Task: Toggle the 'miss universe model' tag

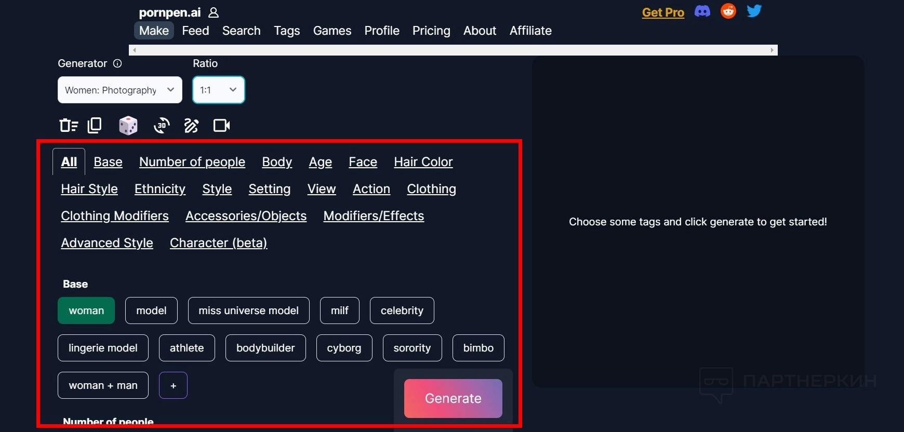Action: [x=248, y=310]
